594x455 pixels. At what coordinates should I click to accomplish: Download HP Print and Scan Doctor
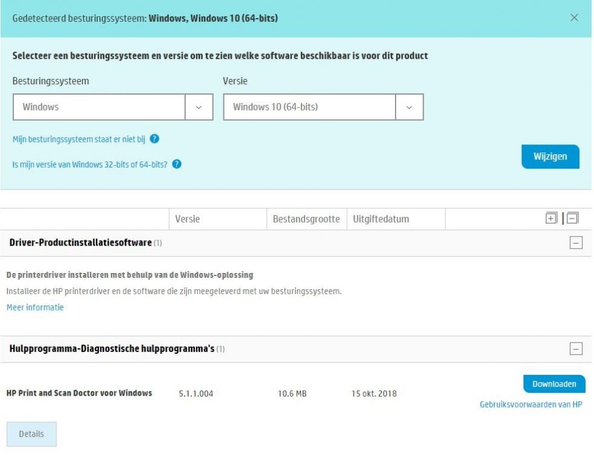(x=554, y=384)
